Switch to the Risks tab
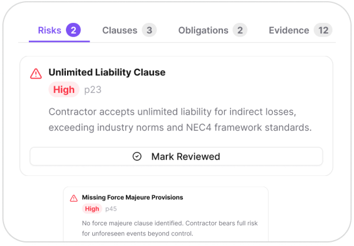 (x=49, y=30)
